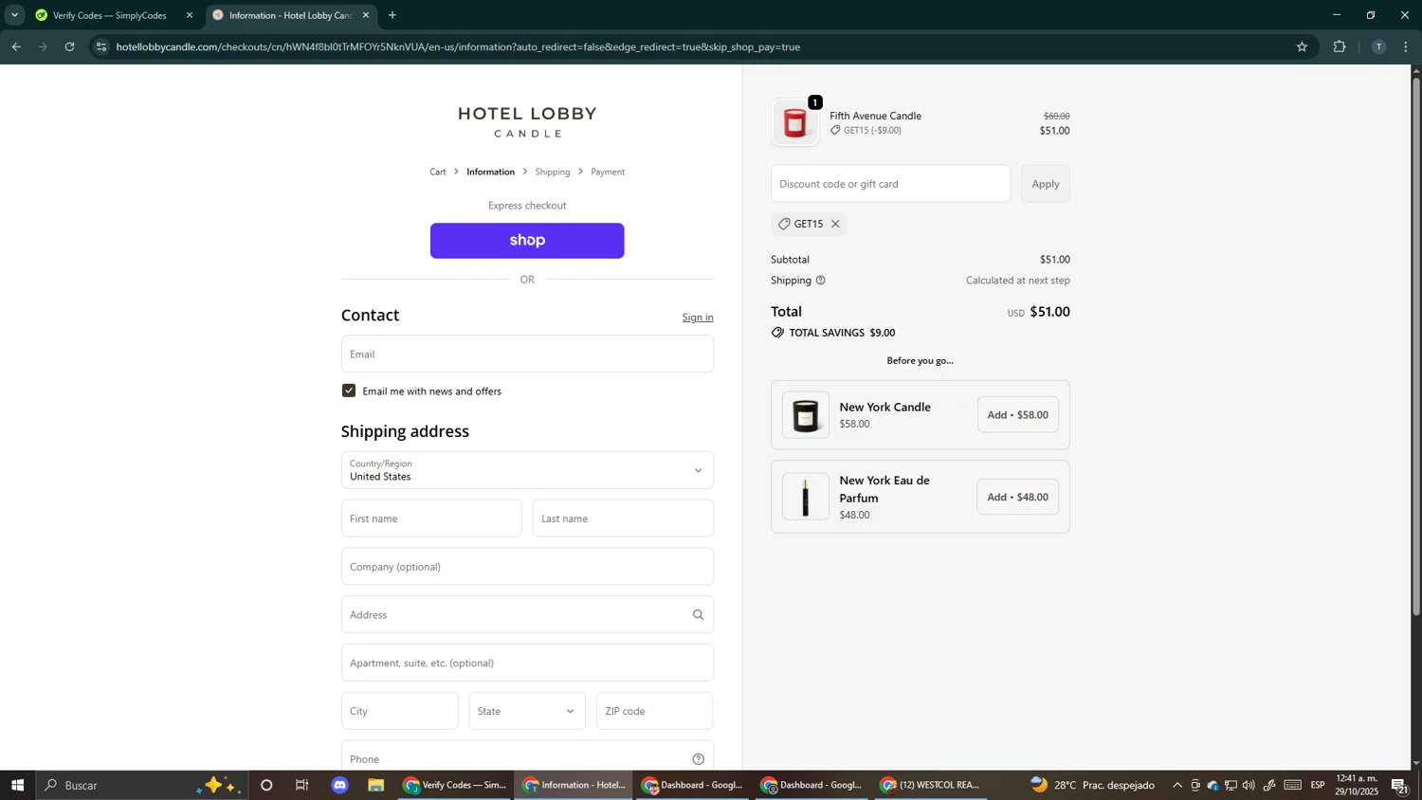Image resolution: width=1422 pixels, height=800 pixels.
Task: Open the notifications center icon
Action: 1400,785
